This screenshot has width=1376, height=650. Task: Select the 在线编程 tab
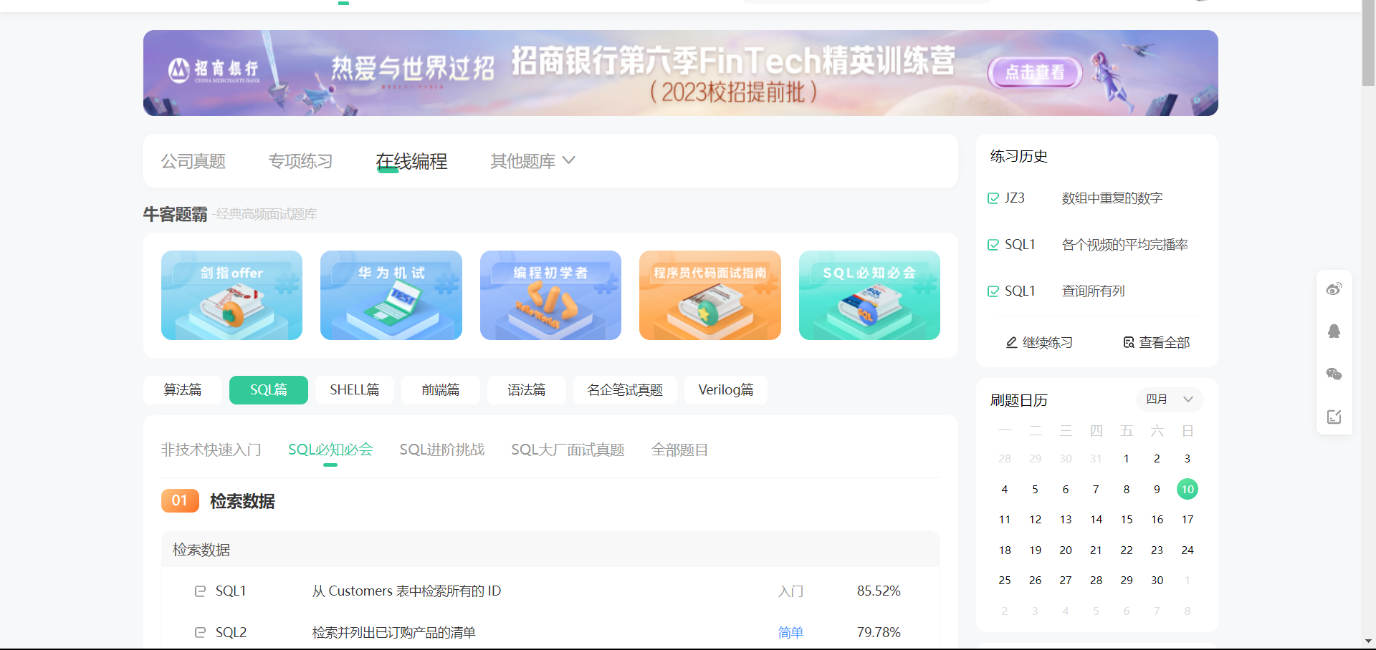pos(411,161)
